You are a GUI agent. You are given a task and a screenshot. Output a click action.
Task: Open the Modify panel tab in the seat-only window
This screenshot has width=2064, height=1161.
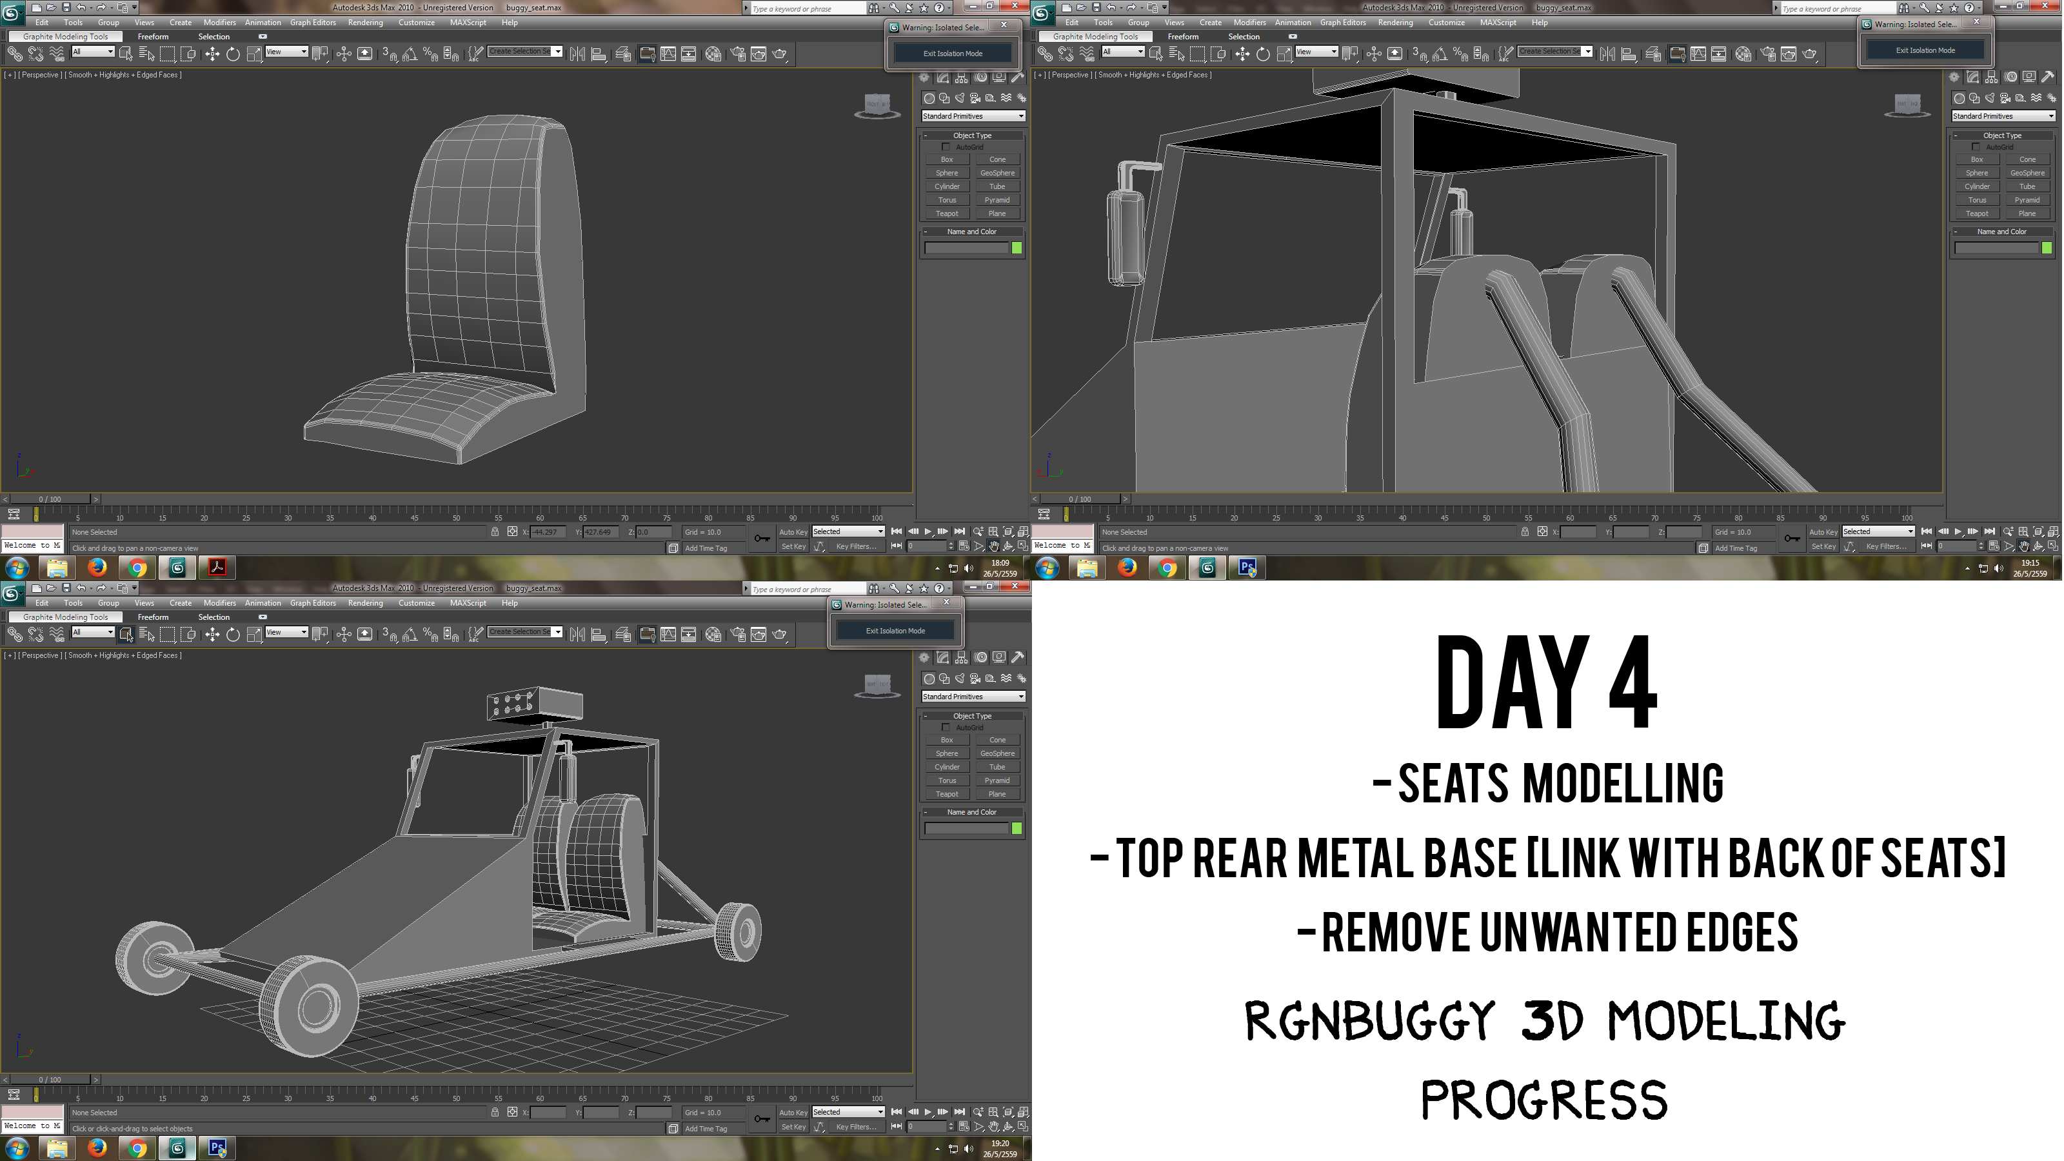pos(942,77)
